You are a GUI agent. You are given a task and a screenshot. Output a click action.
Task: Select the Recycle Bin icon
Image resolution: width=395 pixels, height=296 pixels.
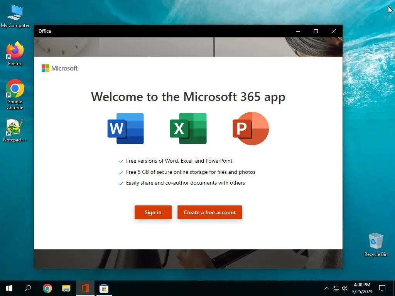click(x=376, y=245)
